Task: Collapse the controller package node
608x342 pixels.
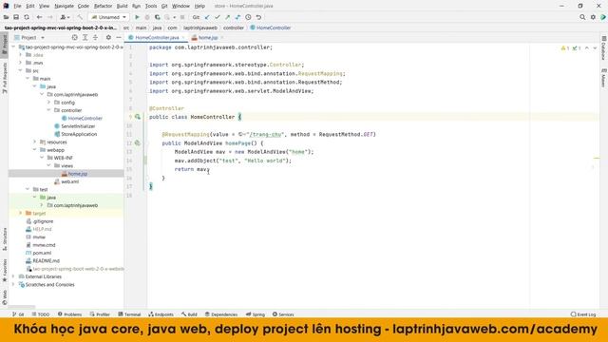Action: tap(48, 110)
